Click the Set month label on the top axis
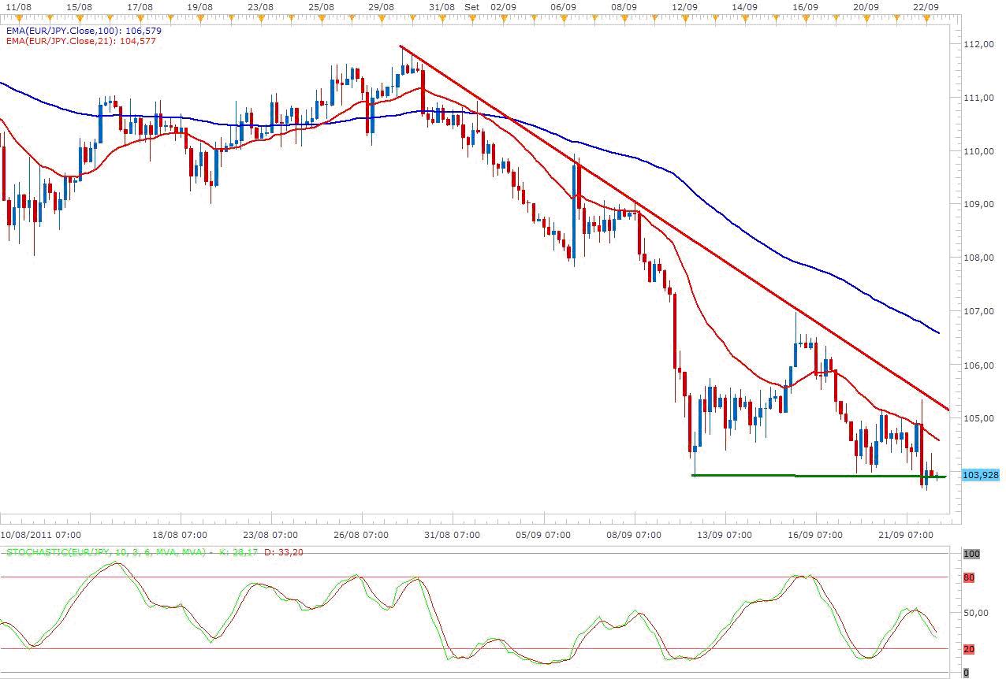 [x=471, y=6]
